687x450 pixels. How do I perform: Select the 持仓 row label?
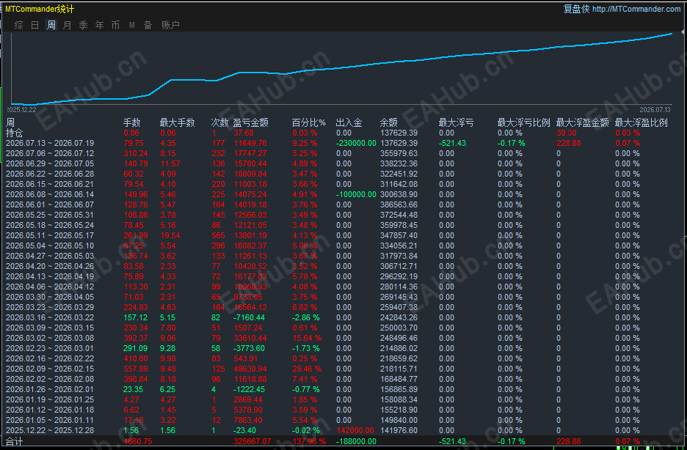pos(14,133)
